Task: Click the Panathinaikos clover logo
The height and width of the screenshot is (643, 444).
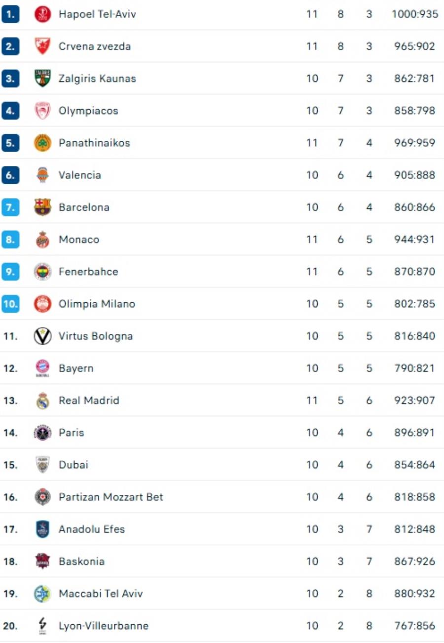Action: click(42, 143)
